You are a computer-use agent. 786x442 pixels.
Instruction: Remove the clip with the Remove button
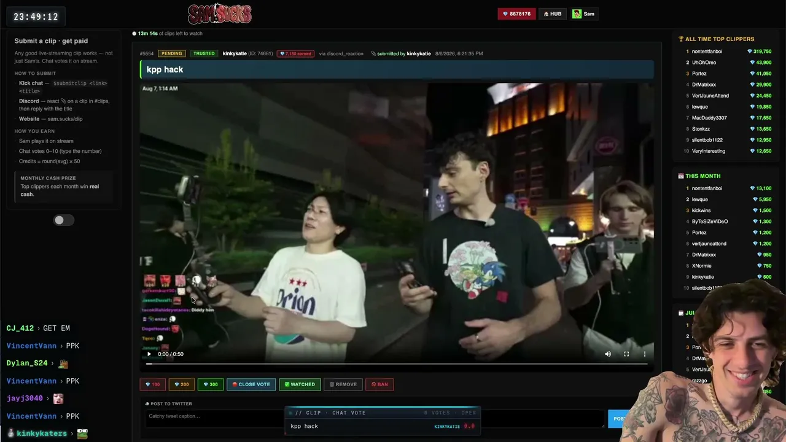coord(343,384)
